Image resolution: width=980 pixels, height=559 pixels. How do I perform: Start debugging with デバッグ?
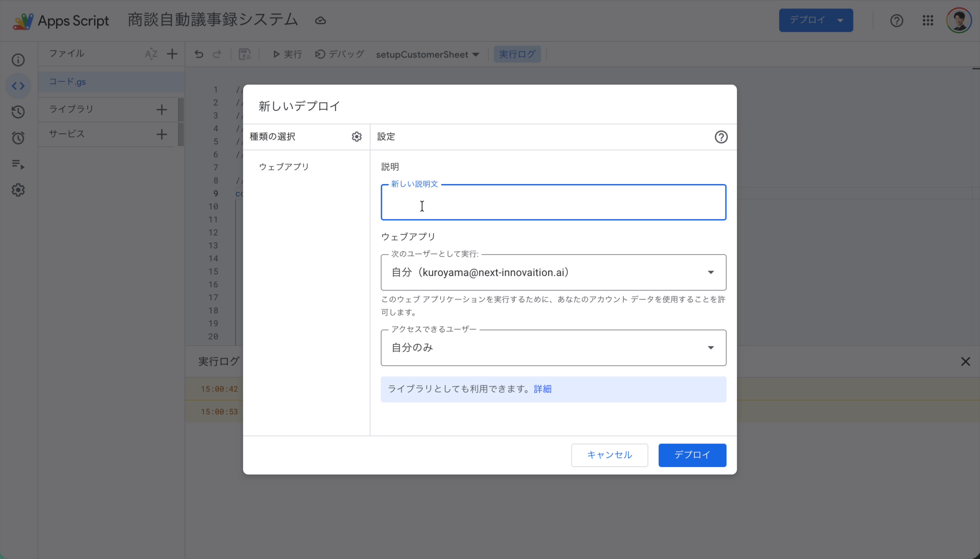(x=339, y=54)
